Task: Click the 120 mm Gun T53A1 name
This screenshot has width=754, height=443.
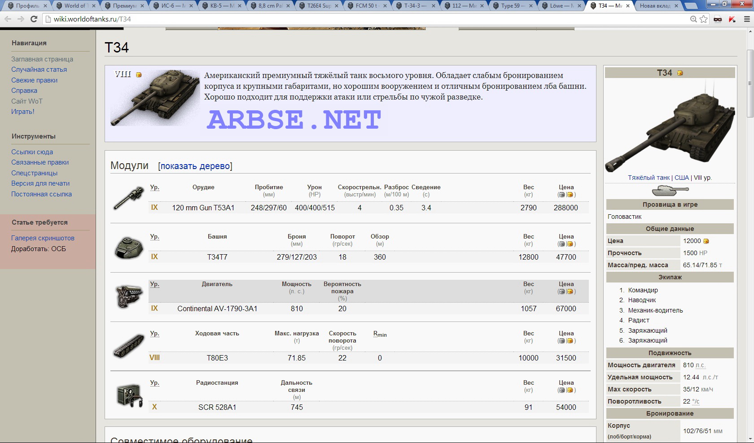Action: pyautogui.click(x=203, y=208)
